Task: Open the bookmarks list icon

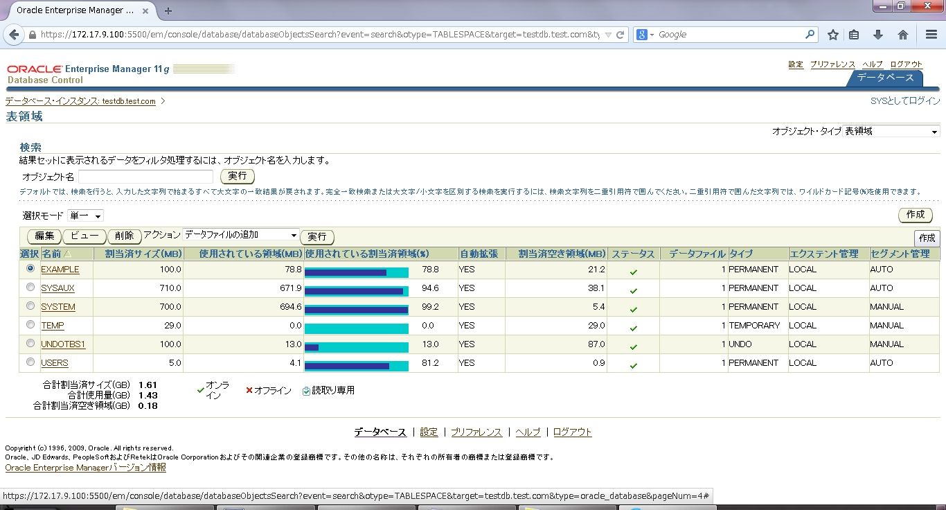Action: pos(854,34)
